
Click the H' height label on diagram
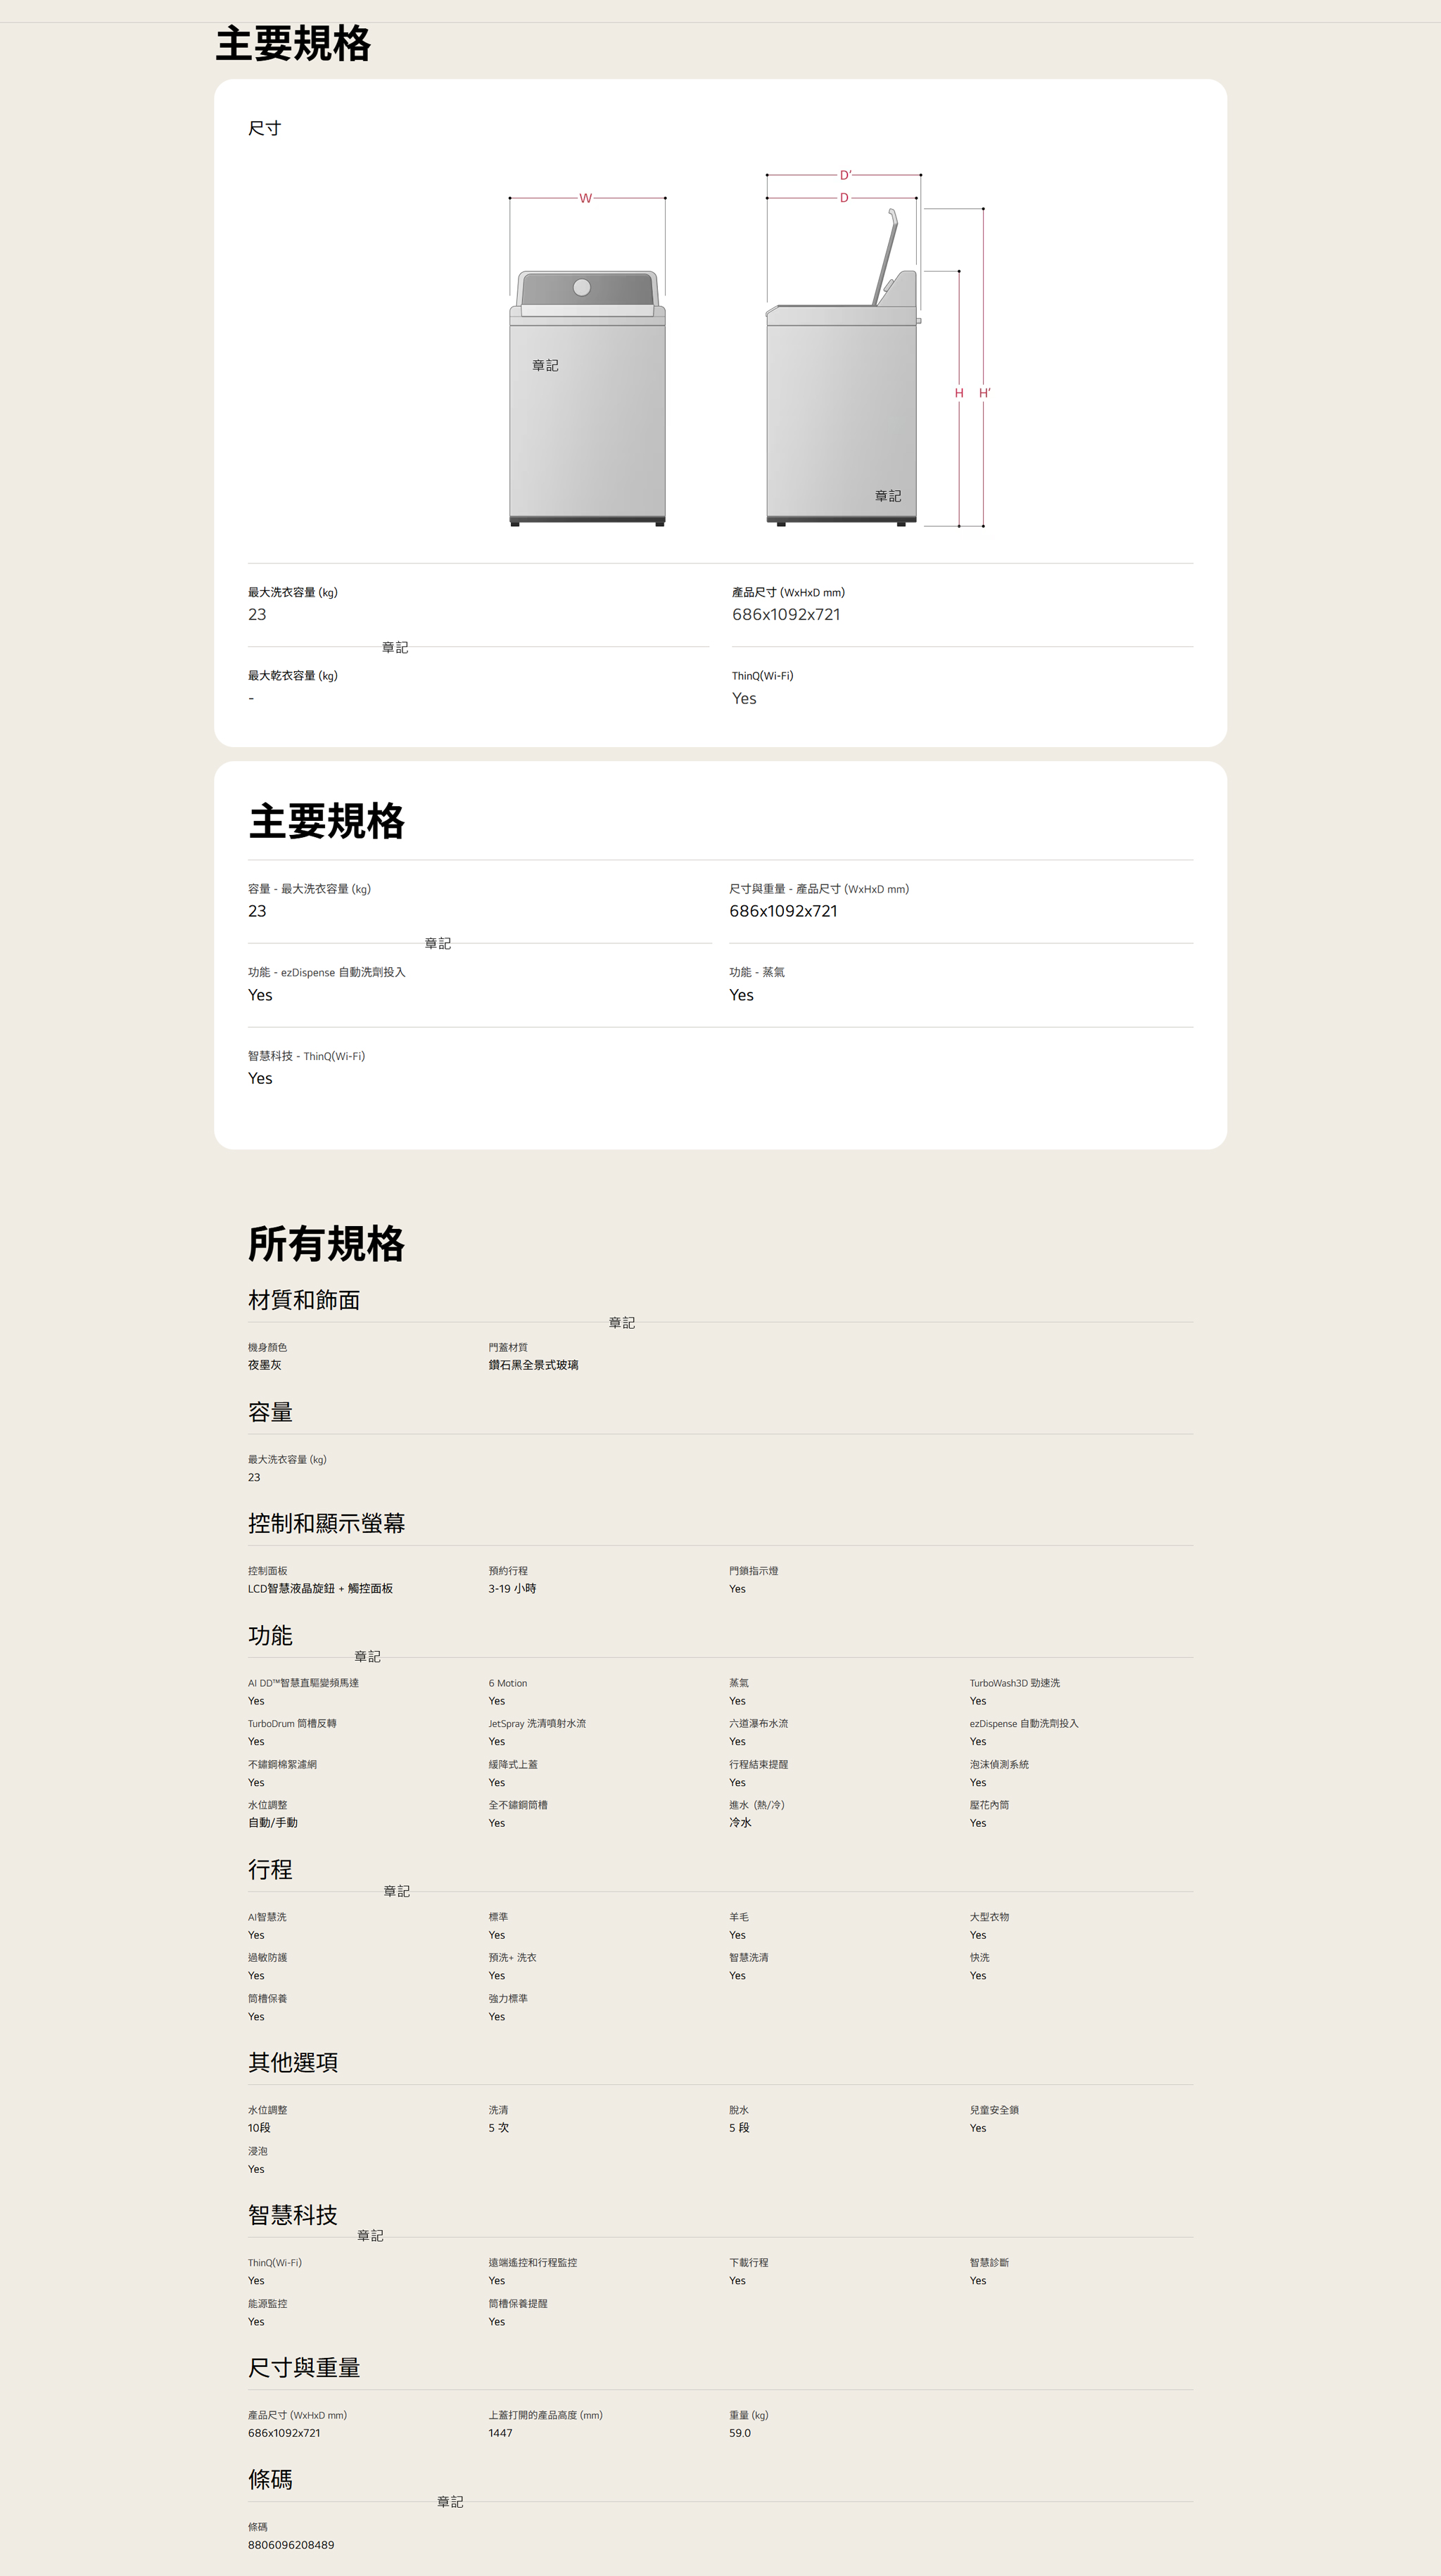[985, 393]
